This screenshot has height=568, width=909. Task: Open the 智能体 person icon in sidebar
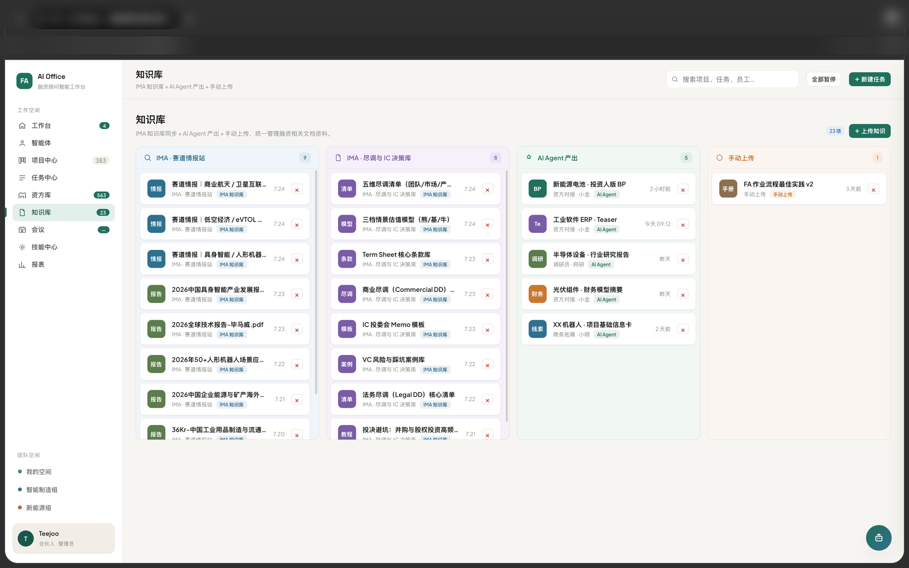(x=22, y=143)
